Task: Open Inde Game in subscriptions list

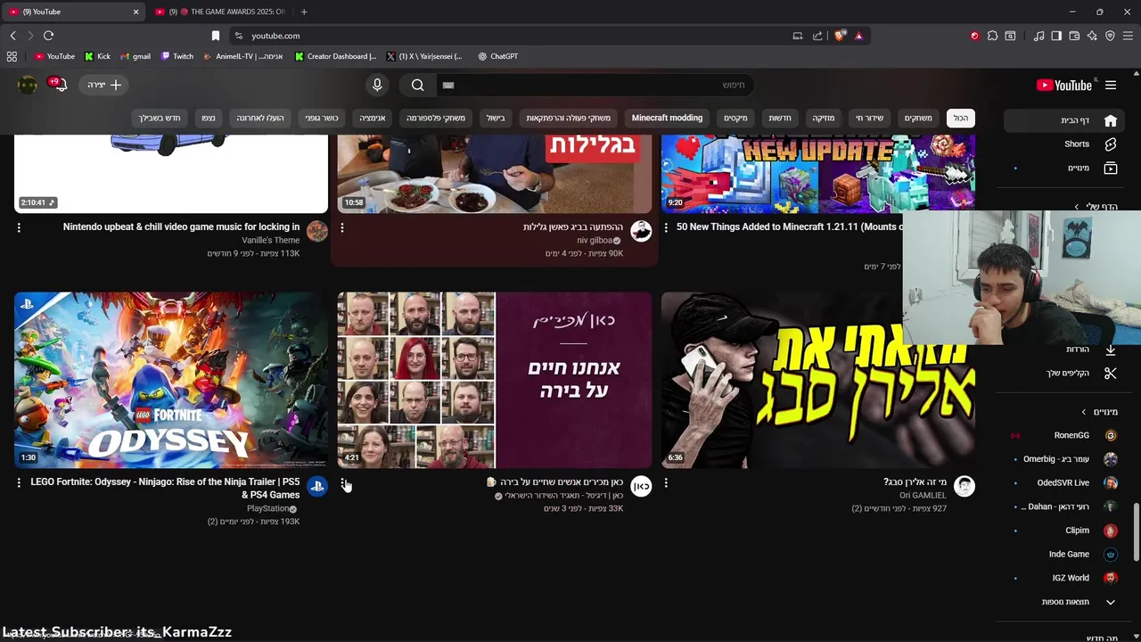Action: click(1064, 554)
